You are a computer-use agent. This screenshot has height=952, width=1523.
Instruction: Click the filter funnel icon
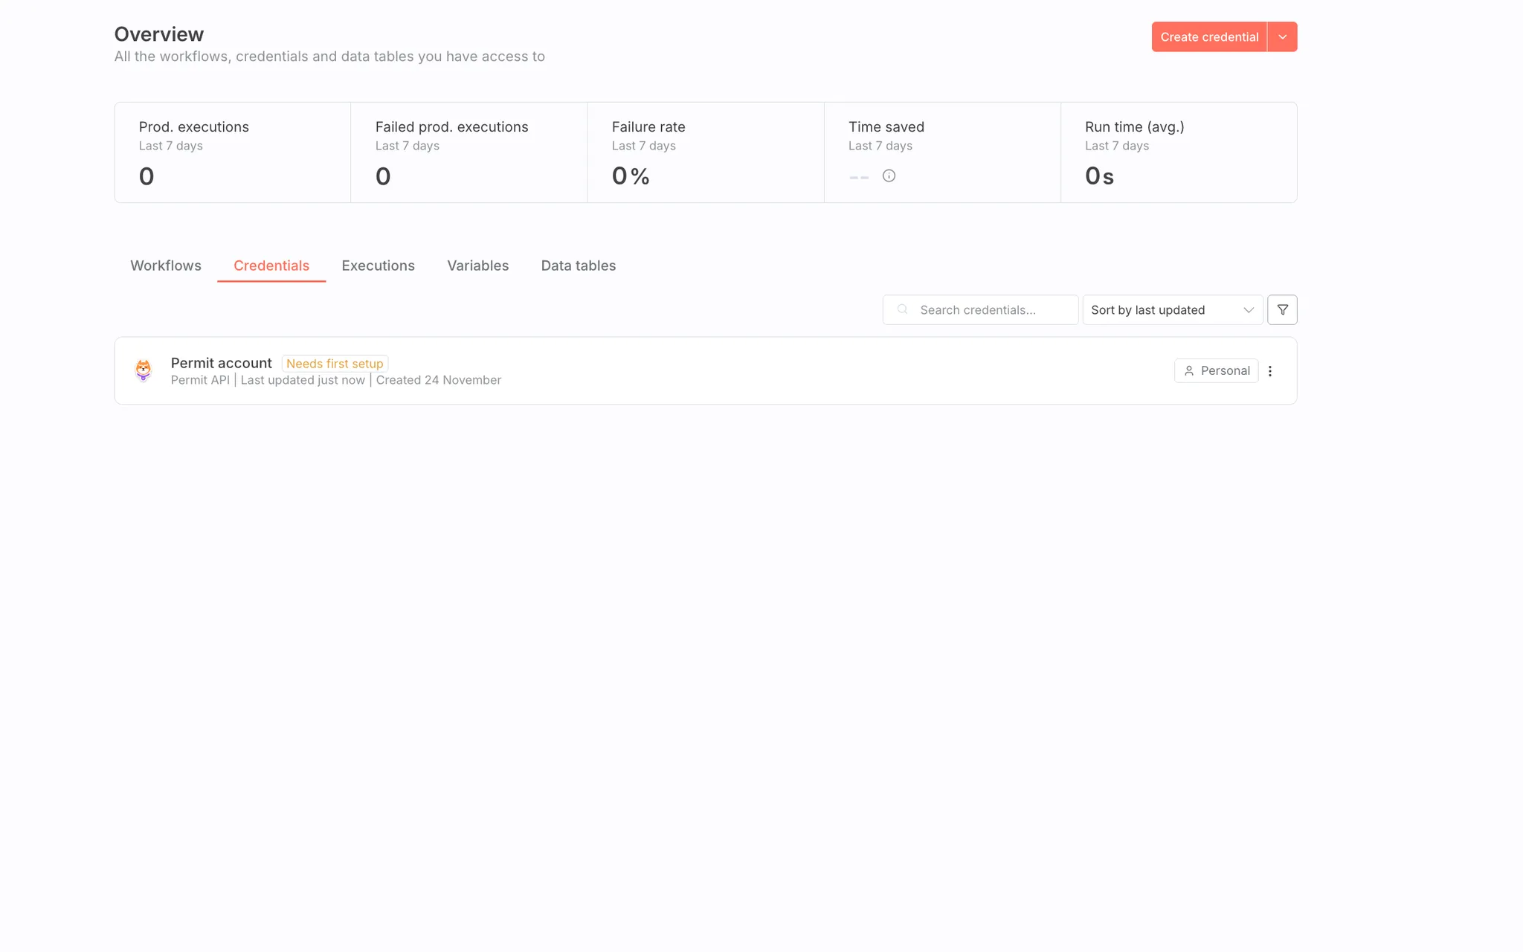pyautogui.click(x=1282, y=310)
